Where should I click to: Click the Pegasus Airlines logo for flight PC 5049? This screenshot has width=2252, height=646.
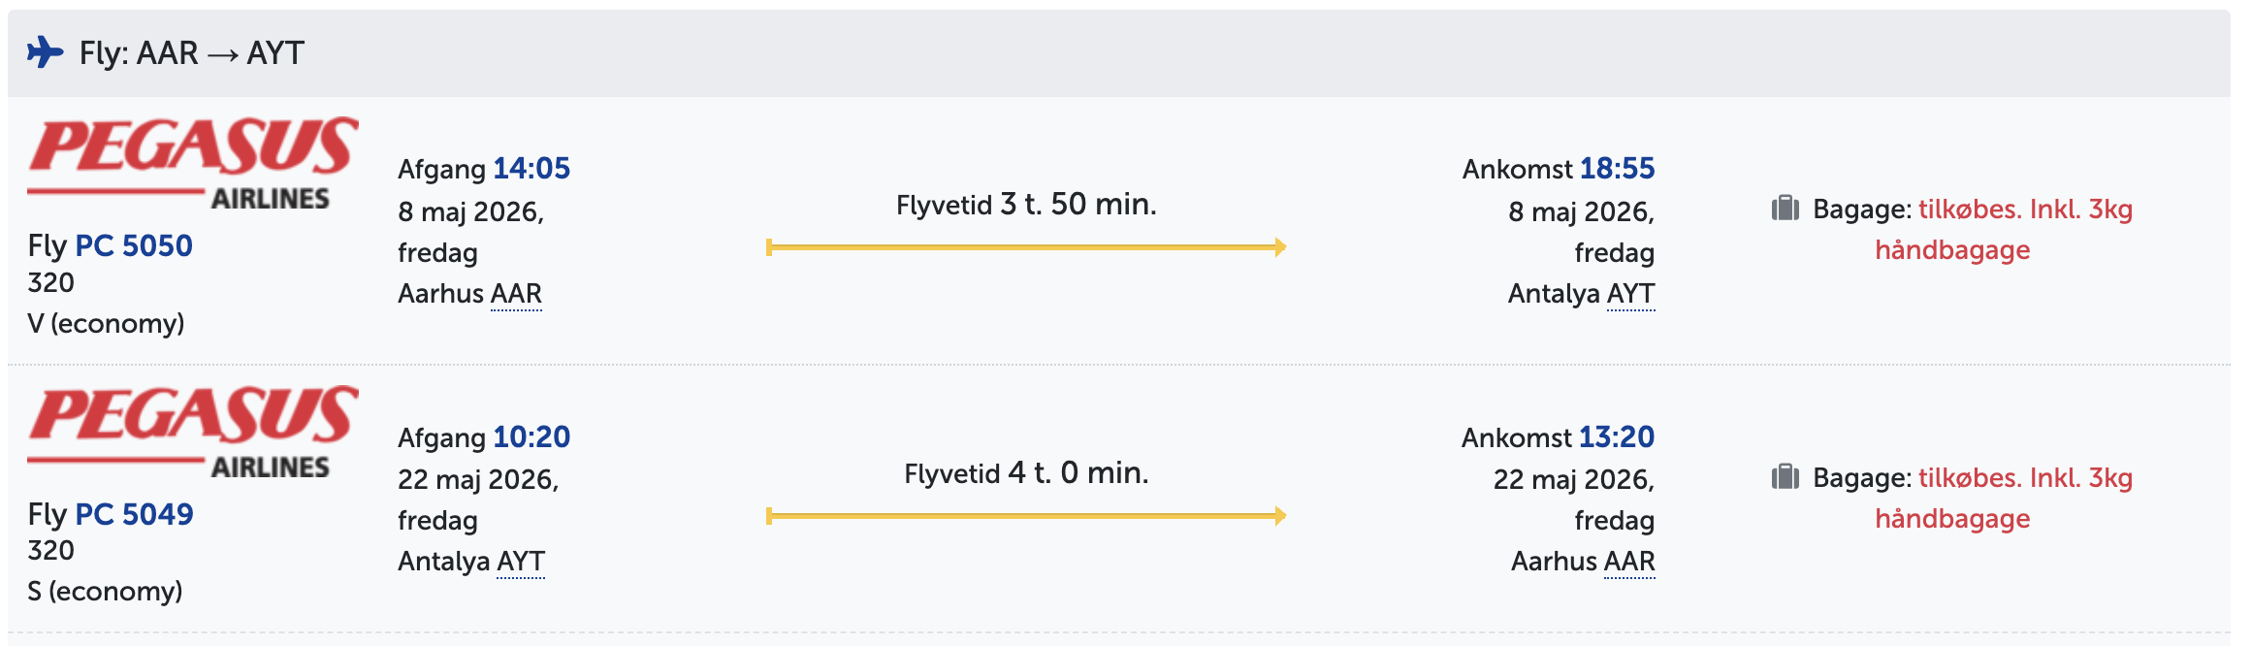193,432
